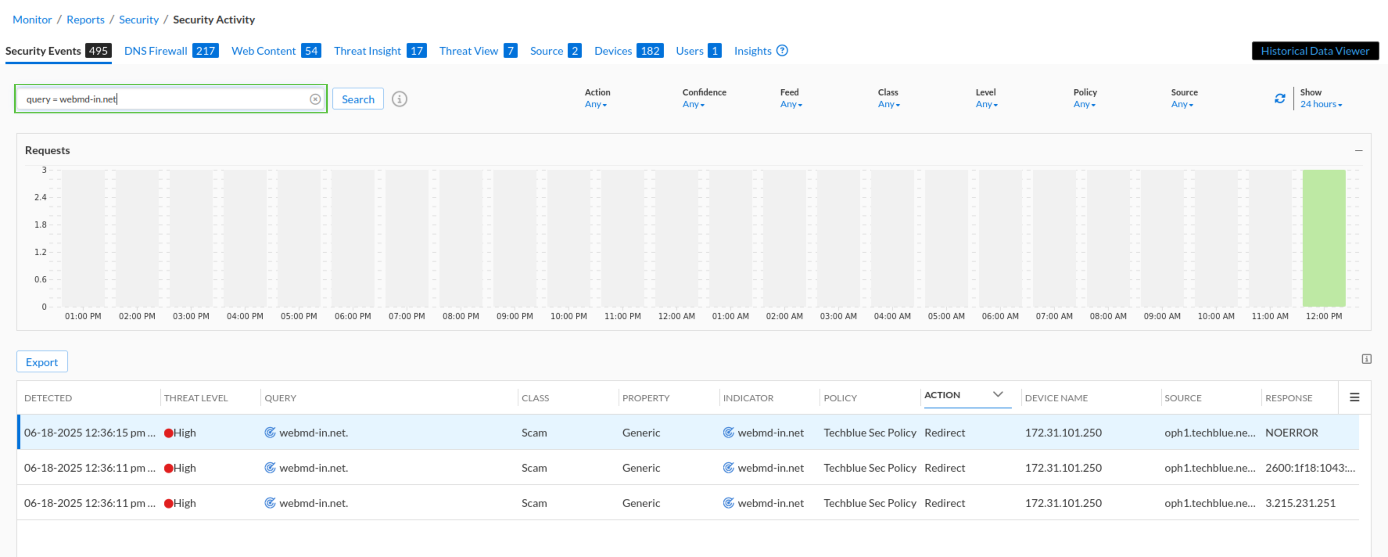Click the search info icon

(399, 99)
